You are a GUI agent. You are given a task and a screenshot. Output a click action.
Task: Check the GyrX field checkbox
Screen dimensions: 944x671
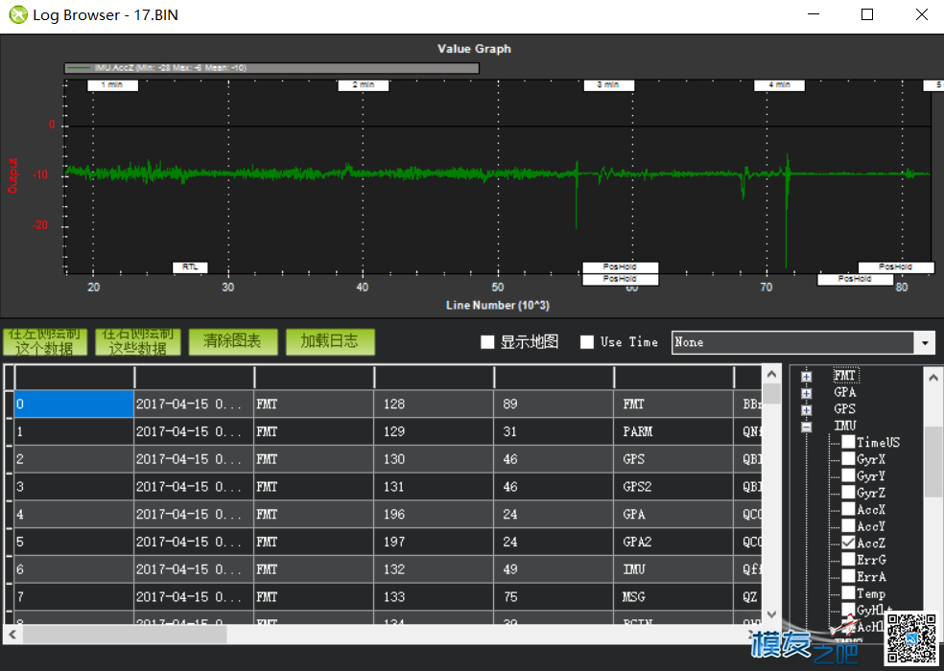[848, 459]
